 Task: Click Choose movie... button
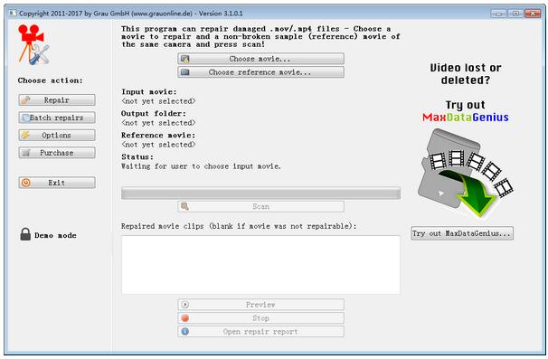click(260, 59)
